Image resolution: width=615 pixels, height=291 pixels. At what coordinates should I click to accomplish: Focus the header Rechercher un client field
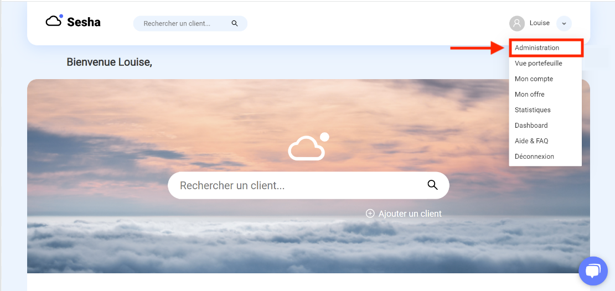(190, 24)
